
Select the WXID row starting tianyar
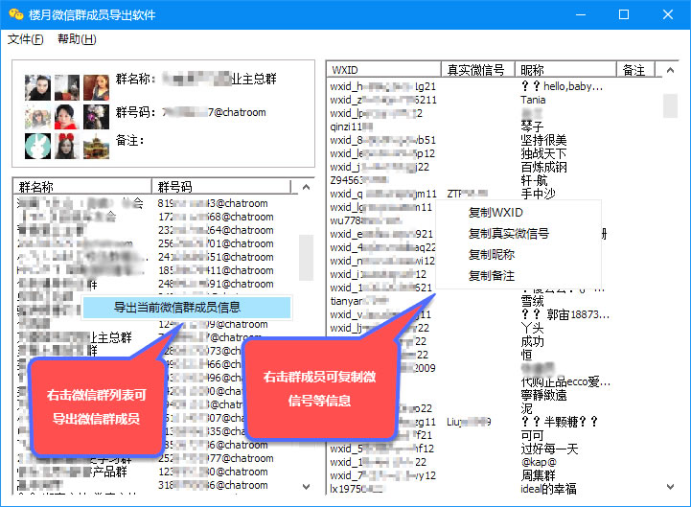pos(358,301)
